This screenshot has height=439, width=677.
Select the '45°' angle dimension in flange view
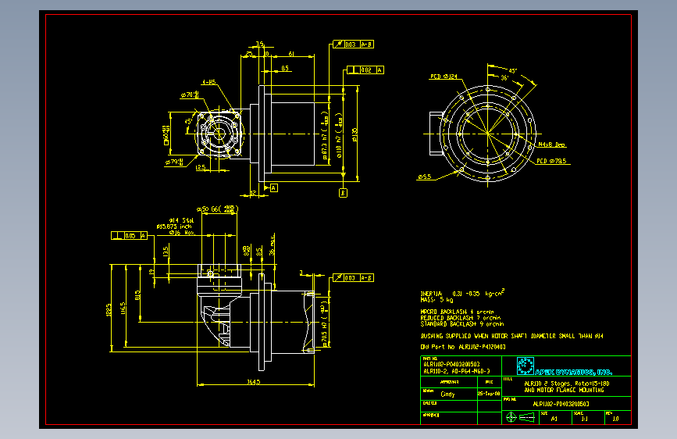[x=512, y=71]
